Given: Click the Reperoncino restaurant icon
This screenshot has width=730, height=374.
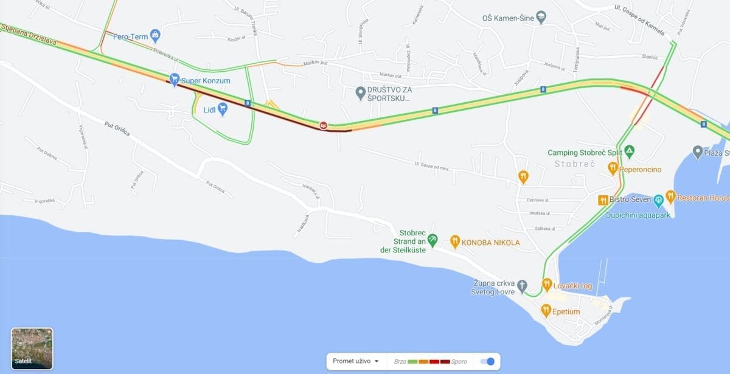Looking at the screenshot, I should point(613,168).
